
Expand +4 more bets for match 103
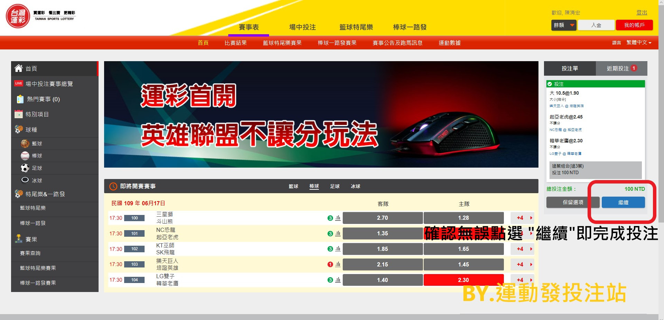point(522,264)
